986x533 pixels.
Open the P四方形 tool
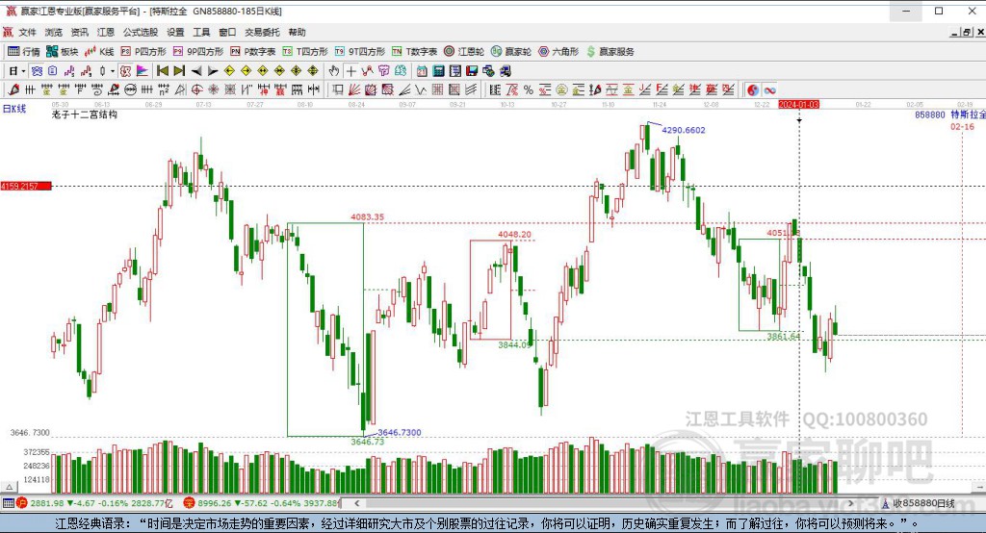click(143, 52)
